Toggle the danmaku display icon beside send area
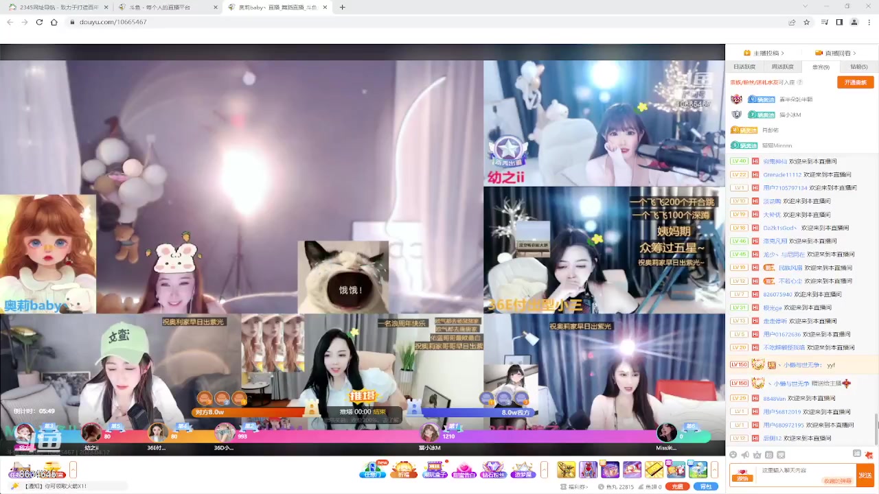The image size is (879, 494). tap(857, 454)
